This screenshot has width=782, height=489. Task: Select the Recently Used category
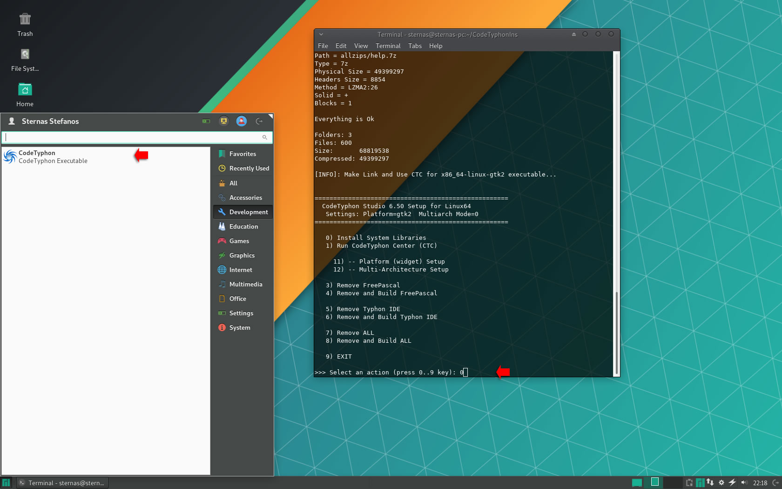tap(243, 168)
